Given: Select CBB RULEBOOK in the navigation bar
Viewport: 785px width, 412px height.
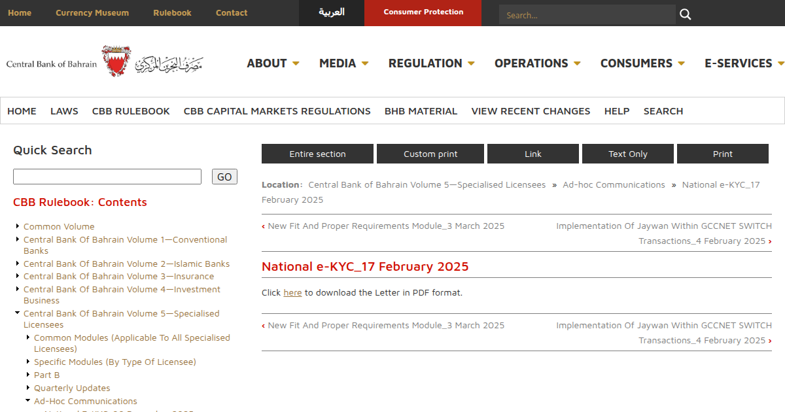Looking at the screenshot, I should pyautogui.click(x=131, y=111).
